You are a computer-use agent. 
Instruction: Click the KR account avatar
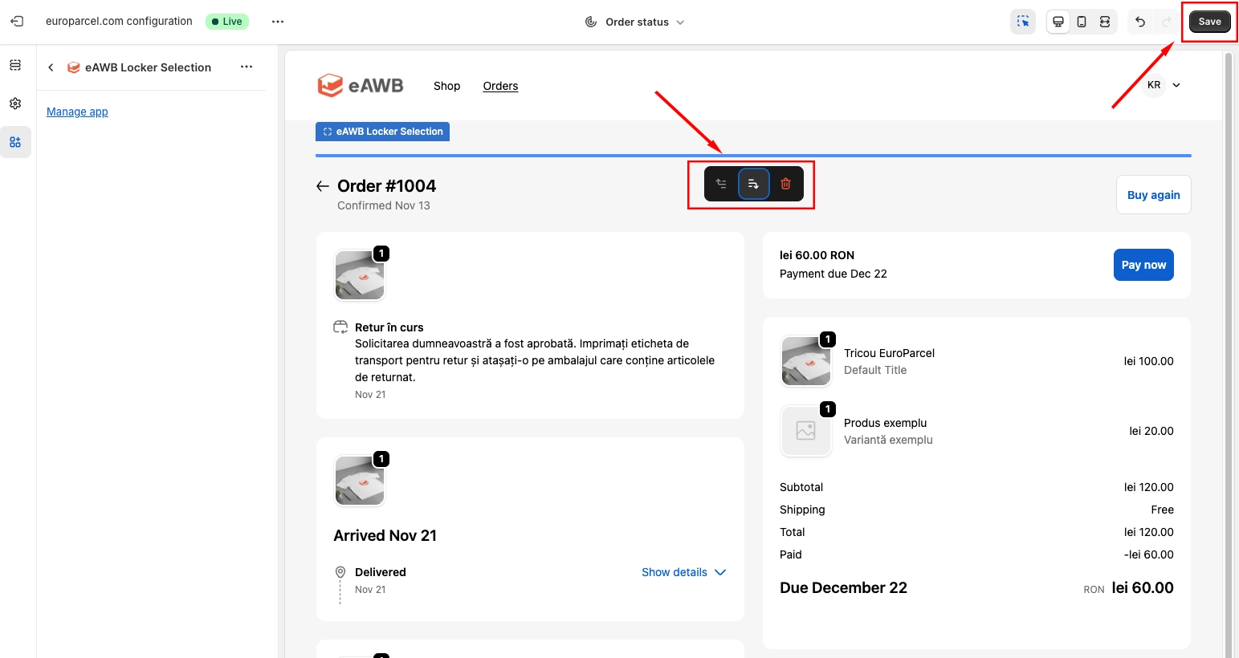1154,85
